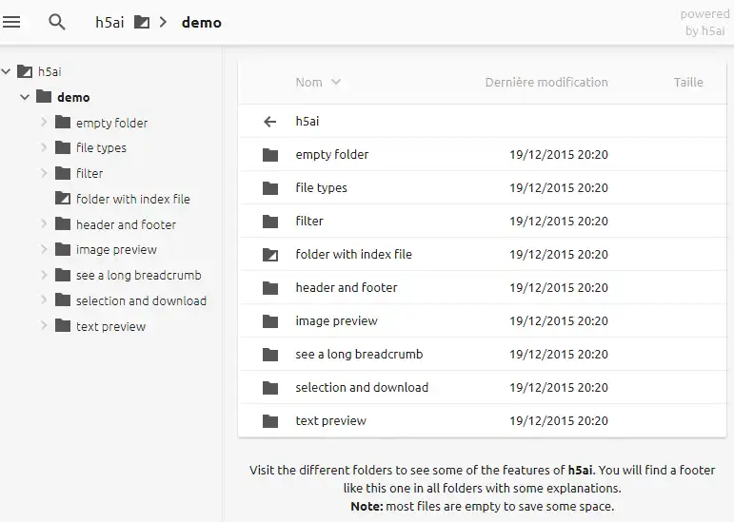Open the 'filter' folder row in list
The width and height of the screenshot is (734, 522).
coord(309,222)
